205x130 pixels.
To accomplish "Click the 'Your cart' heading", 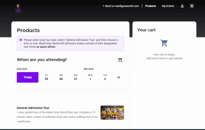I will pos(146,30).
